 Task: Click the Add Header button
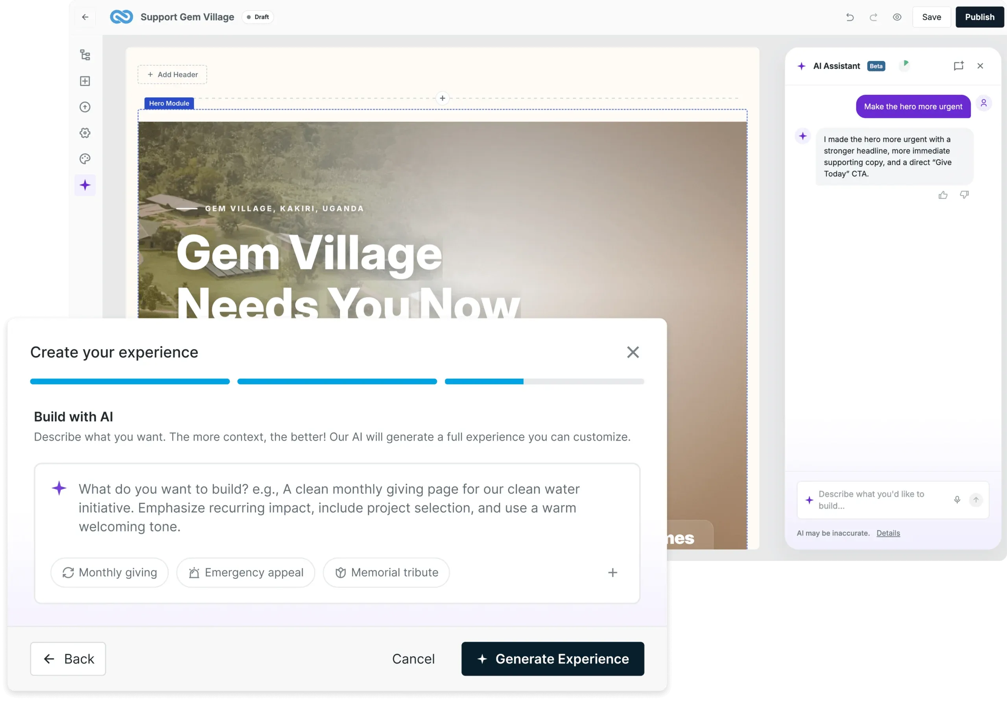click(172, 75)
